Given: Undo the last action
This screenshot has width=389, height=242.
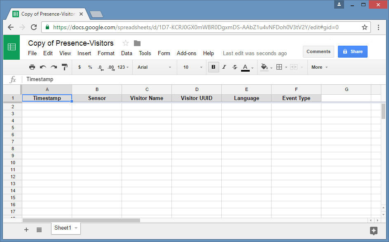Looking at the screenshot, I should [43, 67].
